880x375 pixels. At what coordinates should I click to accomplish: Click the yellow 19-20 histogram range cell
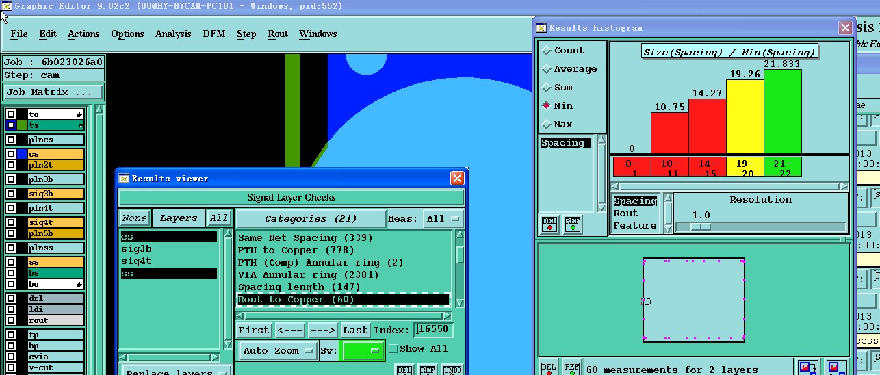pos(745,166)
